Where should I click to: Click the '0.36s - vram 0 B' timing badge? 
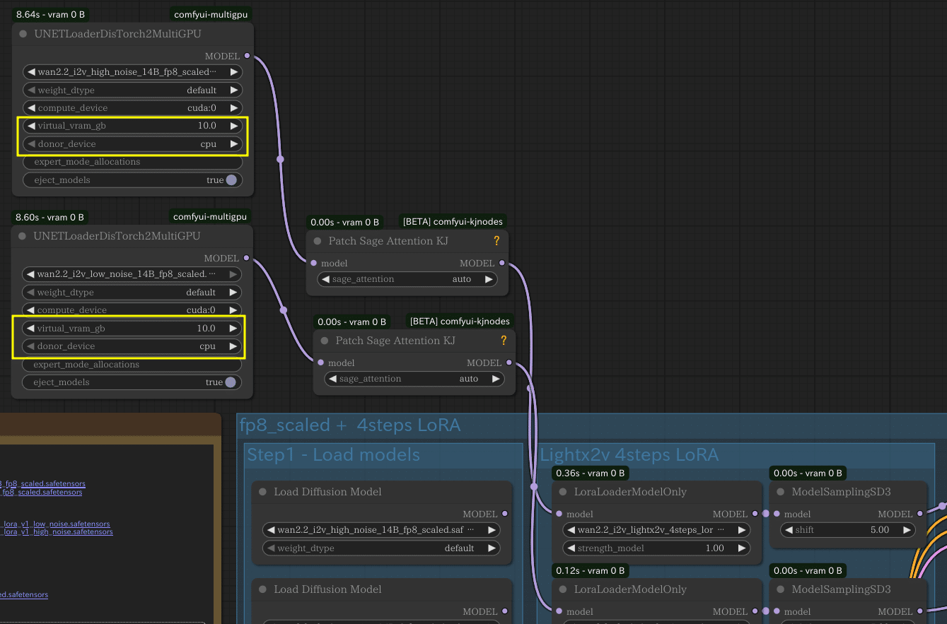(590, 473)
